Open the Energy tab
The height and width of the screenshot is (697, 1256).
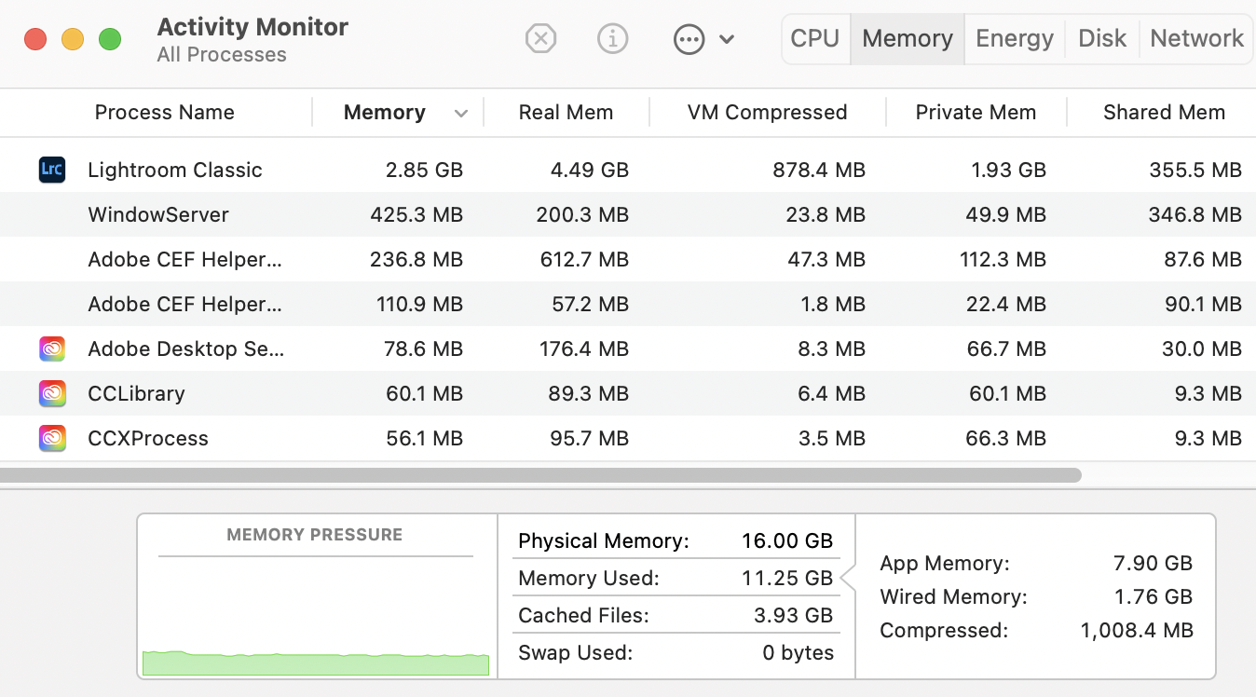coord(1015,38)
